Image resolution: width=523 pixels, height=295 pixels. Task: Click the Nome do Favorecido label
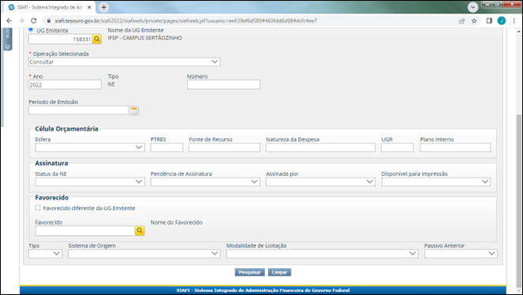(x=177, y=222)
